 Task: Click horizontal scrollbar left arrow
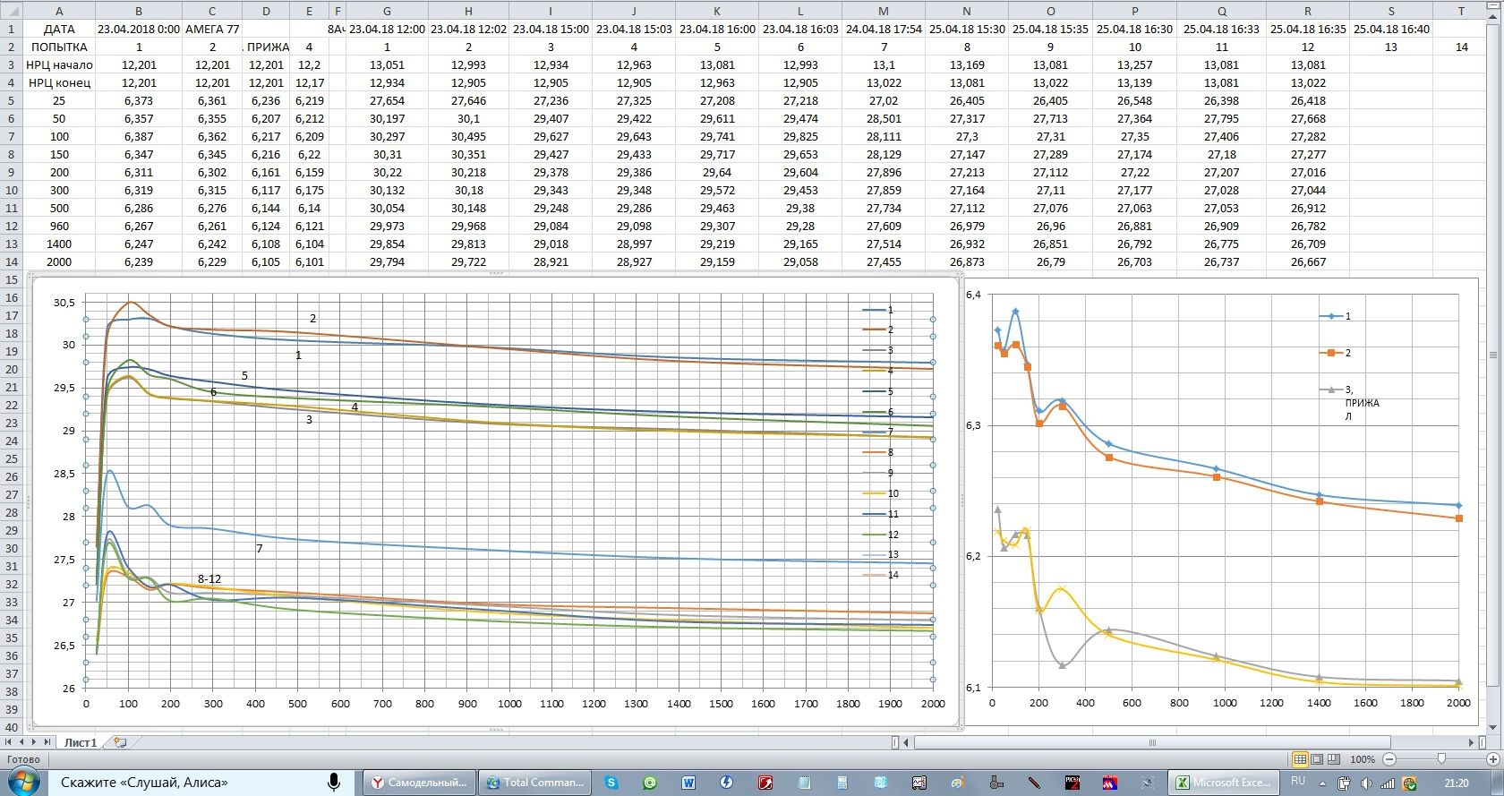point(907,742)
